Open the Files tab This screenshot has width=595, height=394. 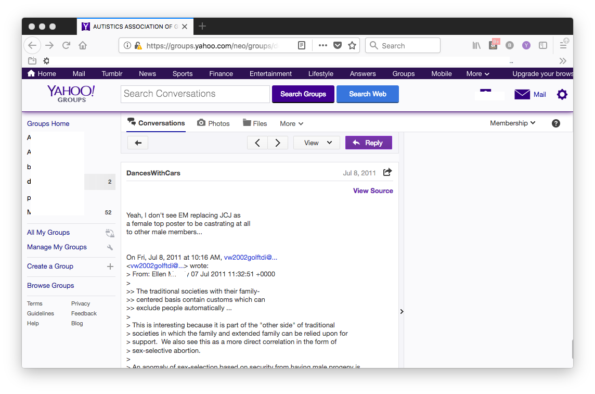(255, 123)
